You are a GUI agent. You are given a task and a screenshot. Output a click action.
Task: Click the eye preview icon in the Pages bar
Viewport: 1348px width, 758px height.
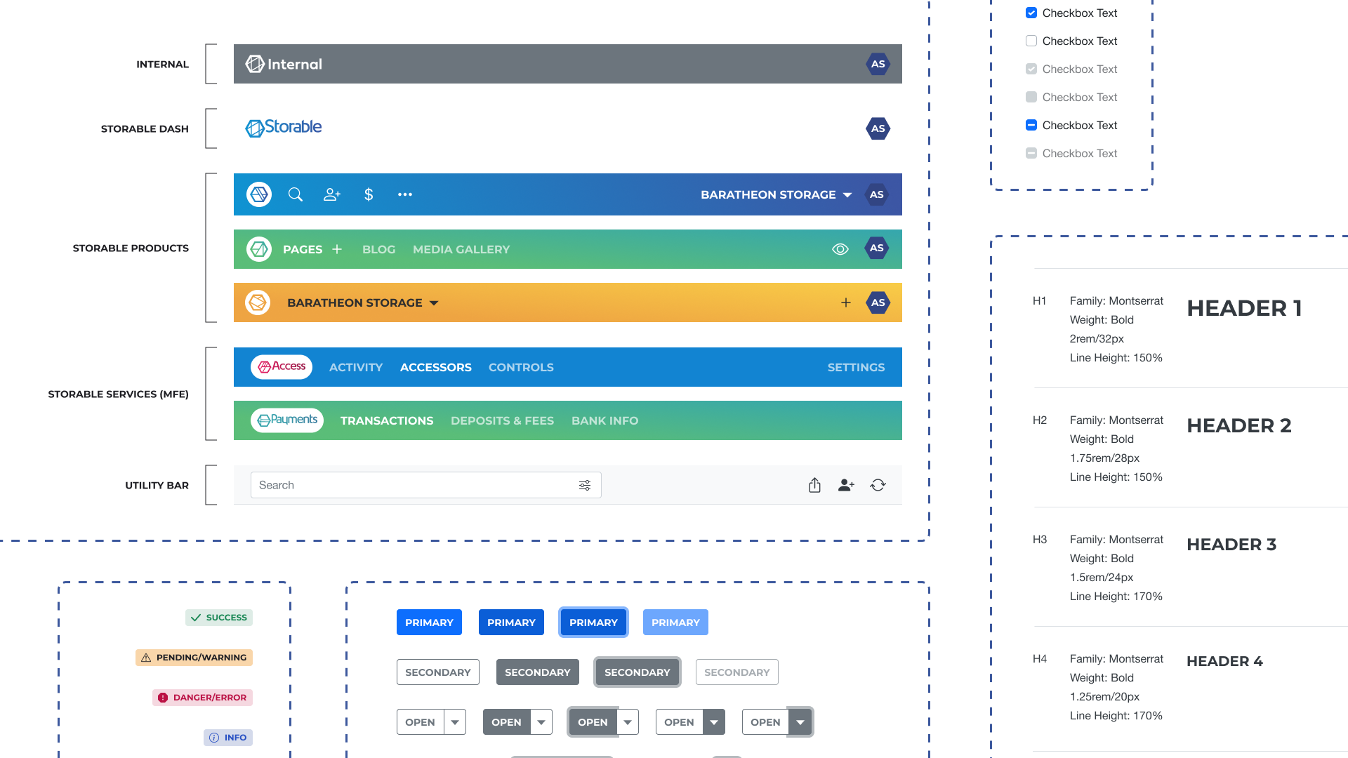tap(840, 248)
